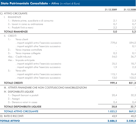Click the TOTALE RIMANENZE row label
Viewport: 136px width, 124px height.
coord(16,32)
